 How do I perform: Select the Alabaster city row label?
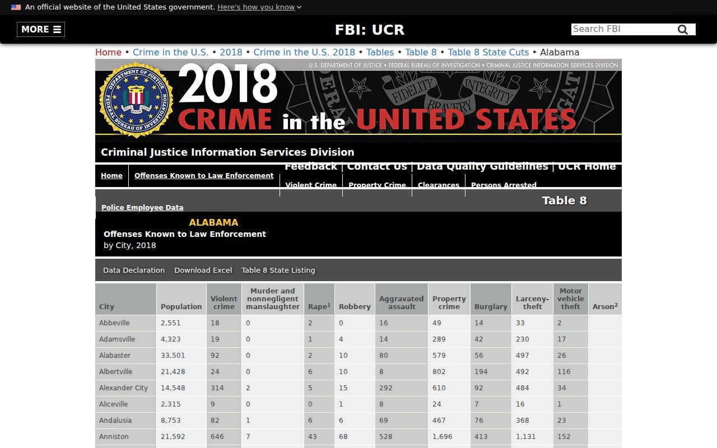point(115,356)
